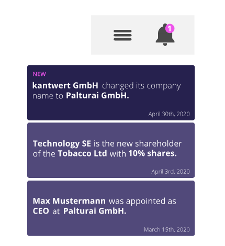
Task: Open the Max Mustermann CEO appointment notification
Action: pyautogui.click(x=111, y=208)
